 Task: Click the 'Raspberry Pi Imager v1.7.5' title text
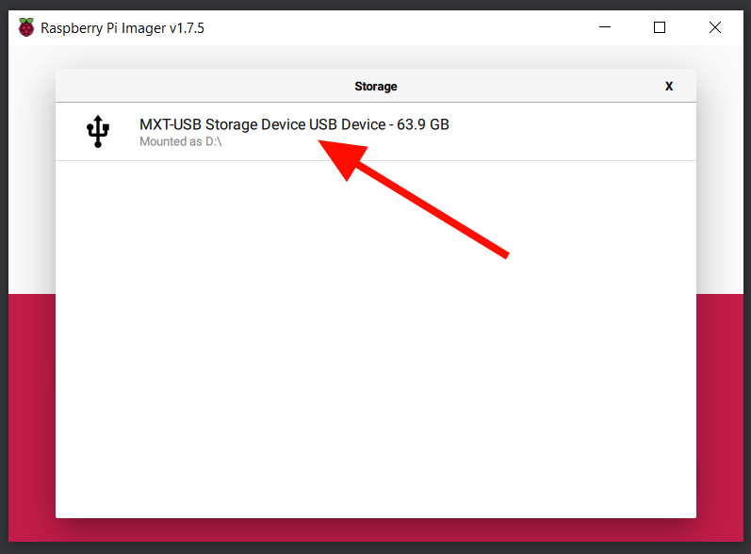click(122, 28)
